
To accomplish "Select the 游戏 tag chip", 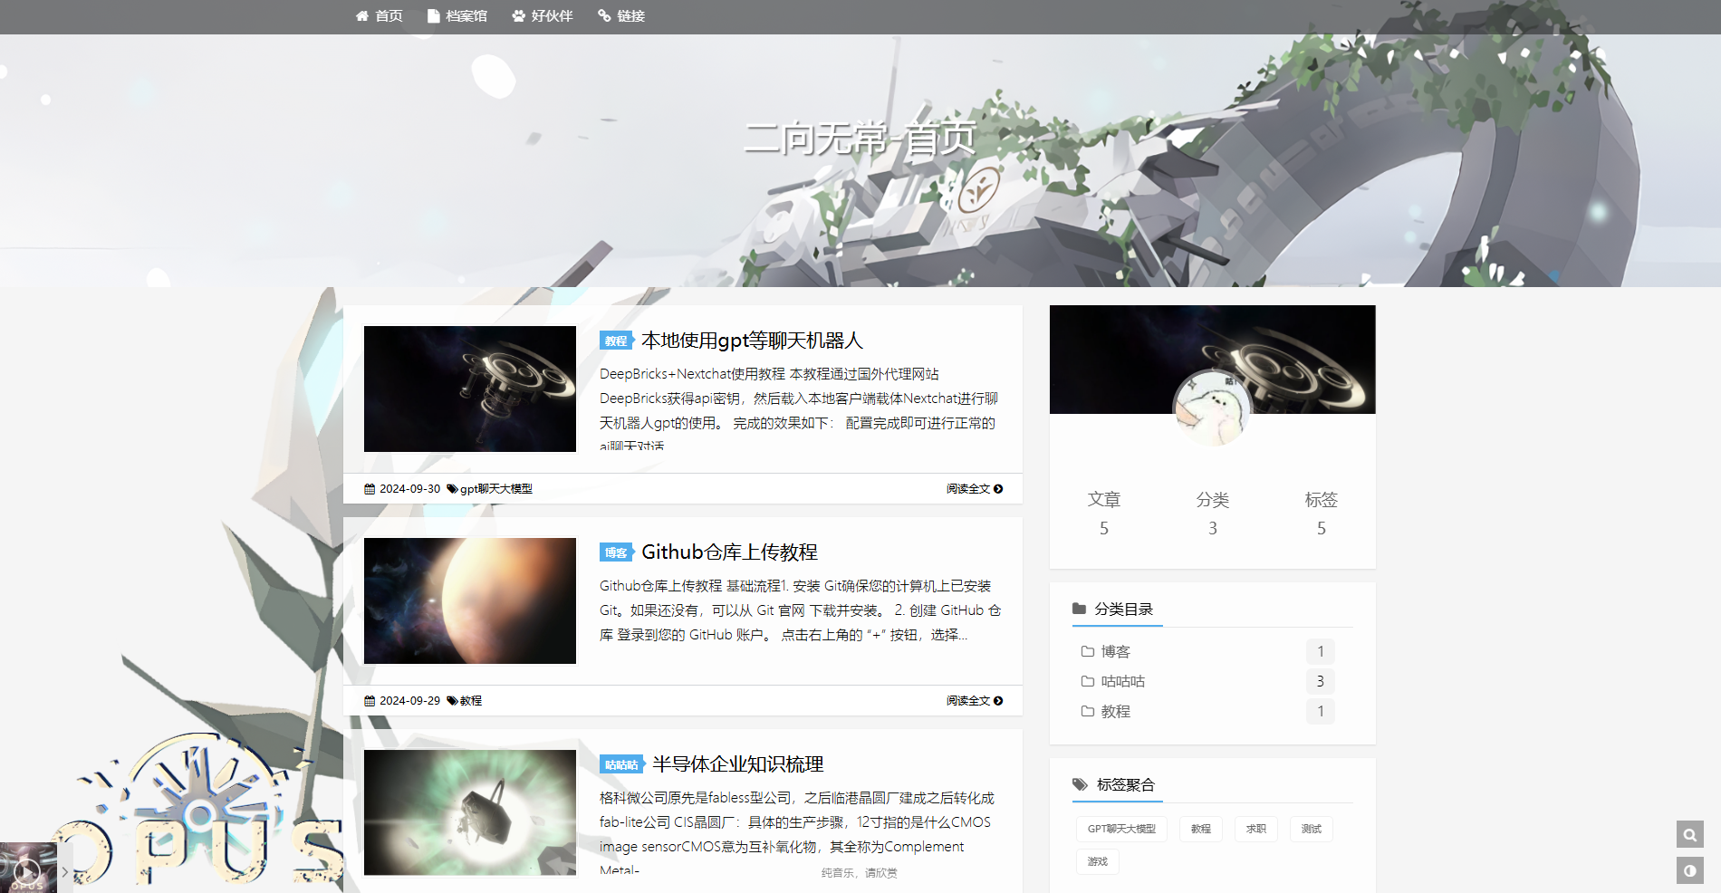I will click(x=1097, y=861).
